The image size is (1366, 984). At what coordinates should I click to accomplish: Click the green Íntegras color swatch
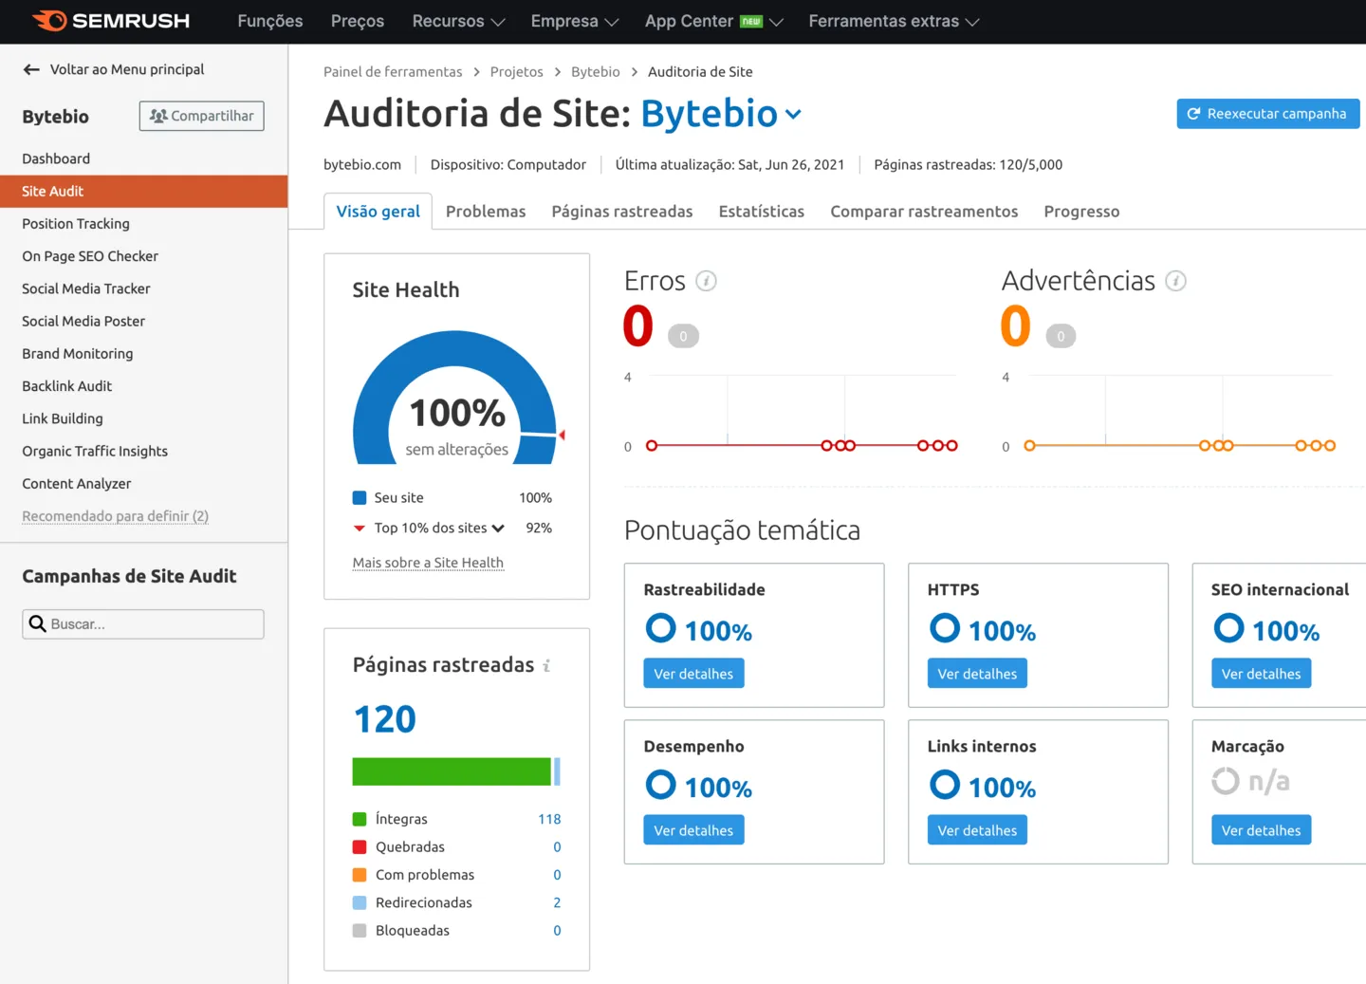click(360, 819)
